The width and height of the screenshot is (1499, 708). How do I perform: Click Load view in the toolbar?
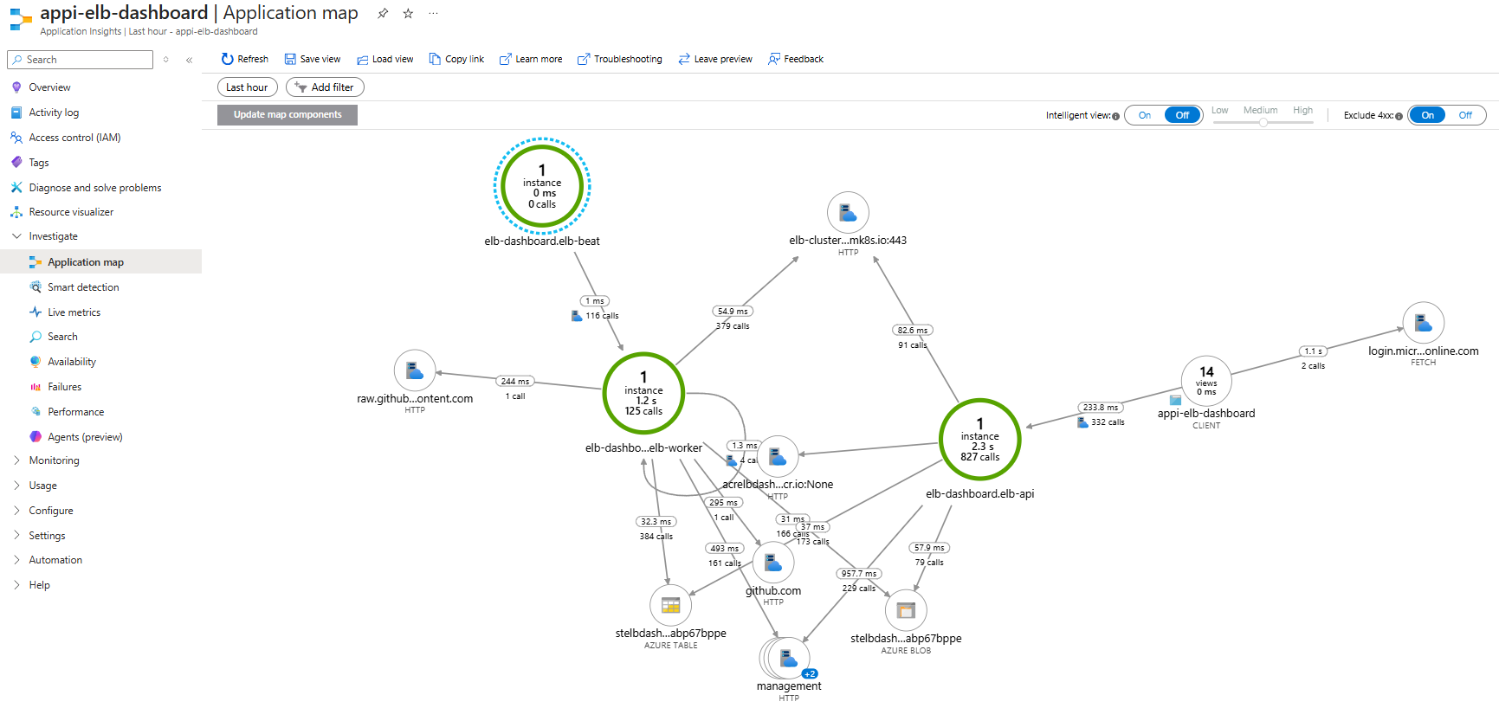pyautogui.click(x=385, y=60)
